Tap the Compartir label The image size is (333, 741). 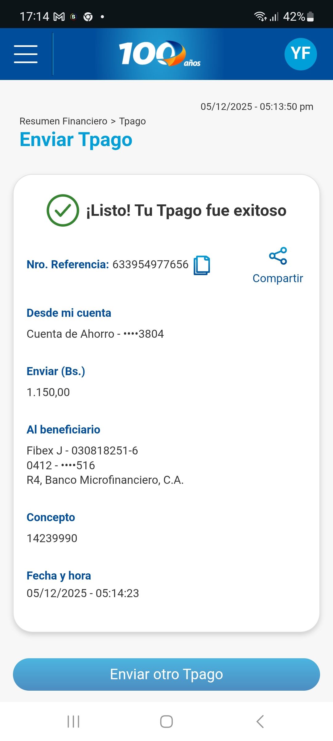click(x=278, y=278)
